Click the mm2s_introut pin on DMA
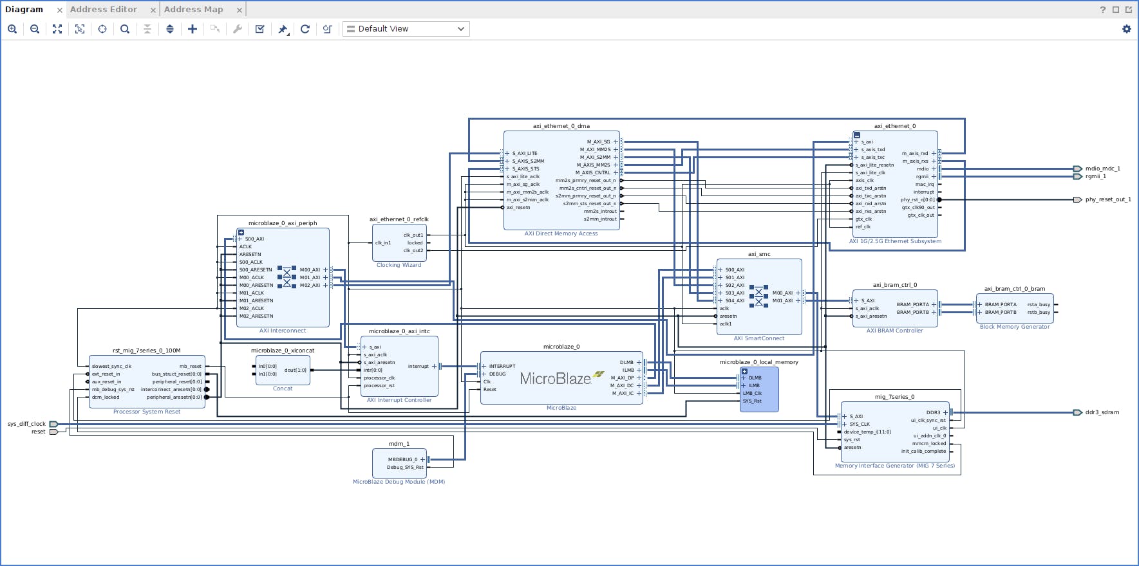Viewport: 1139px width, 566px height. 600,212
